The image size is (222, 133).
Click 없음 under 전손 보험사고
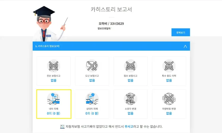pyautogui.click(x=54, y=80)
